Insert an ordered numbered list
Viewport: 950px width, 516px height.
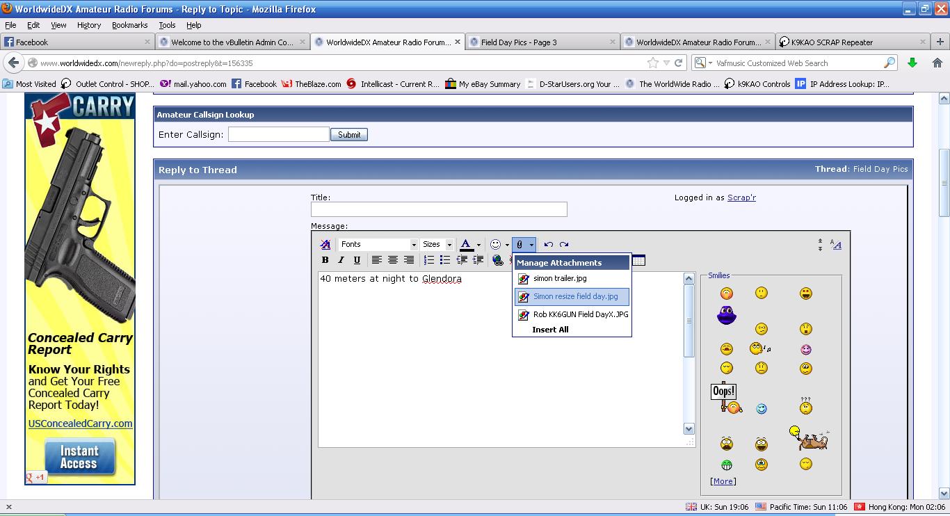coord(429,260)
